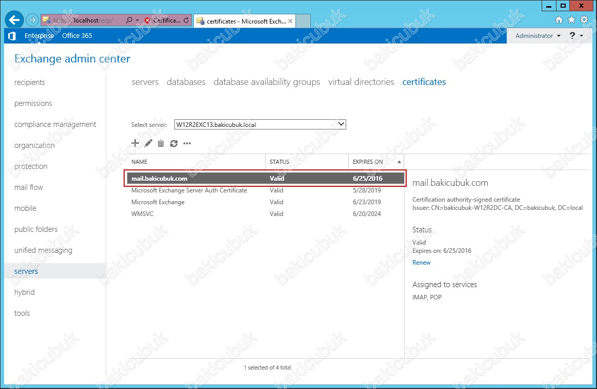Click the Renew certificate link

coord(421,263)
